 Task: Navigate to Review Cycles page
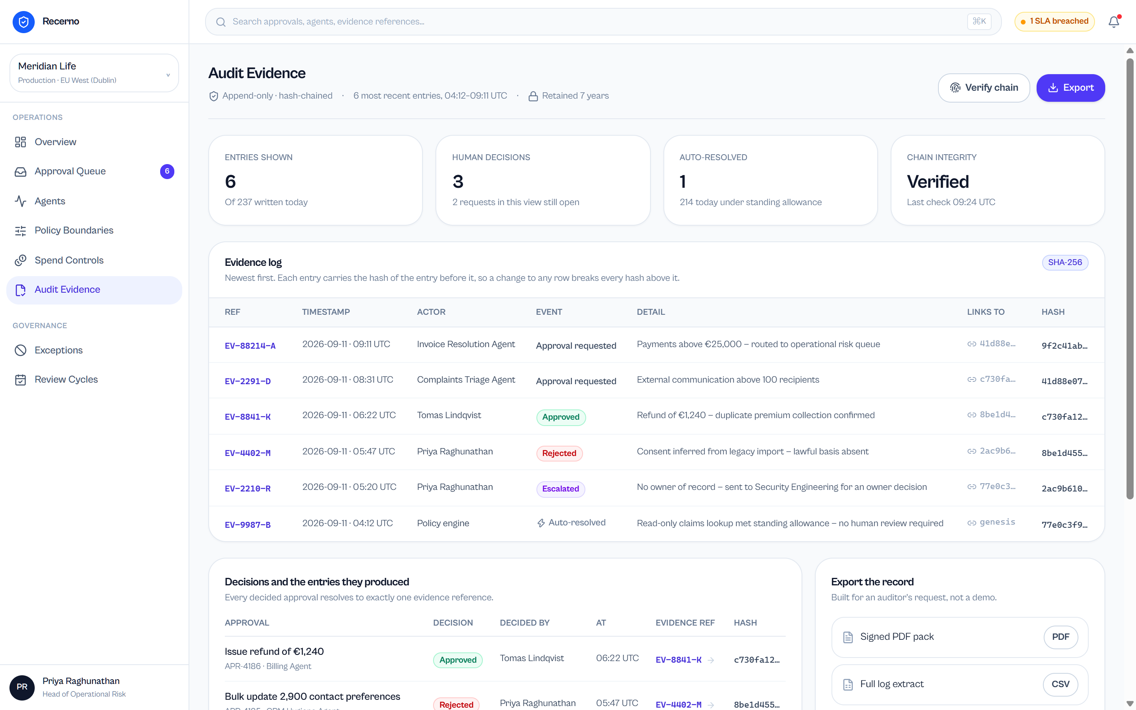(94, 379)
